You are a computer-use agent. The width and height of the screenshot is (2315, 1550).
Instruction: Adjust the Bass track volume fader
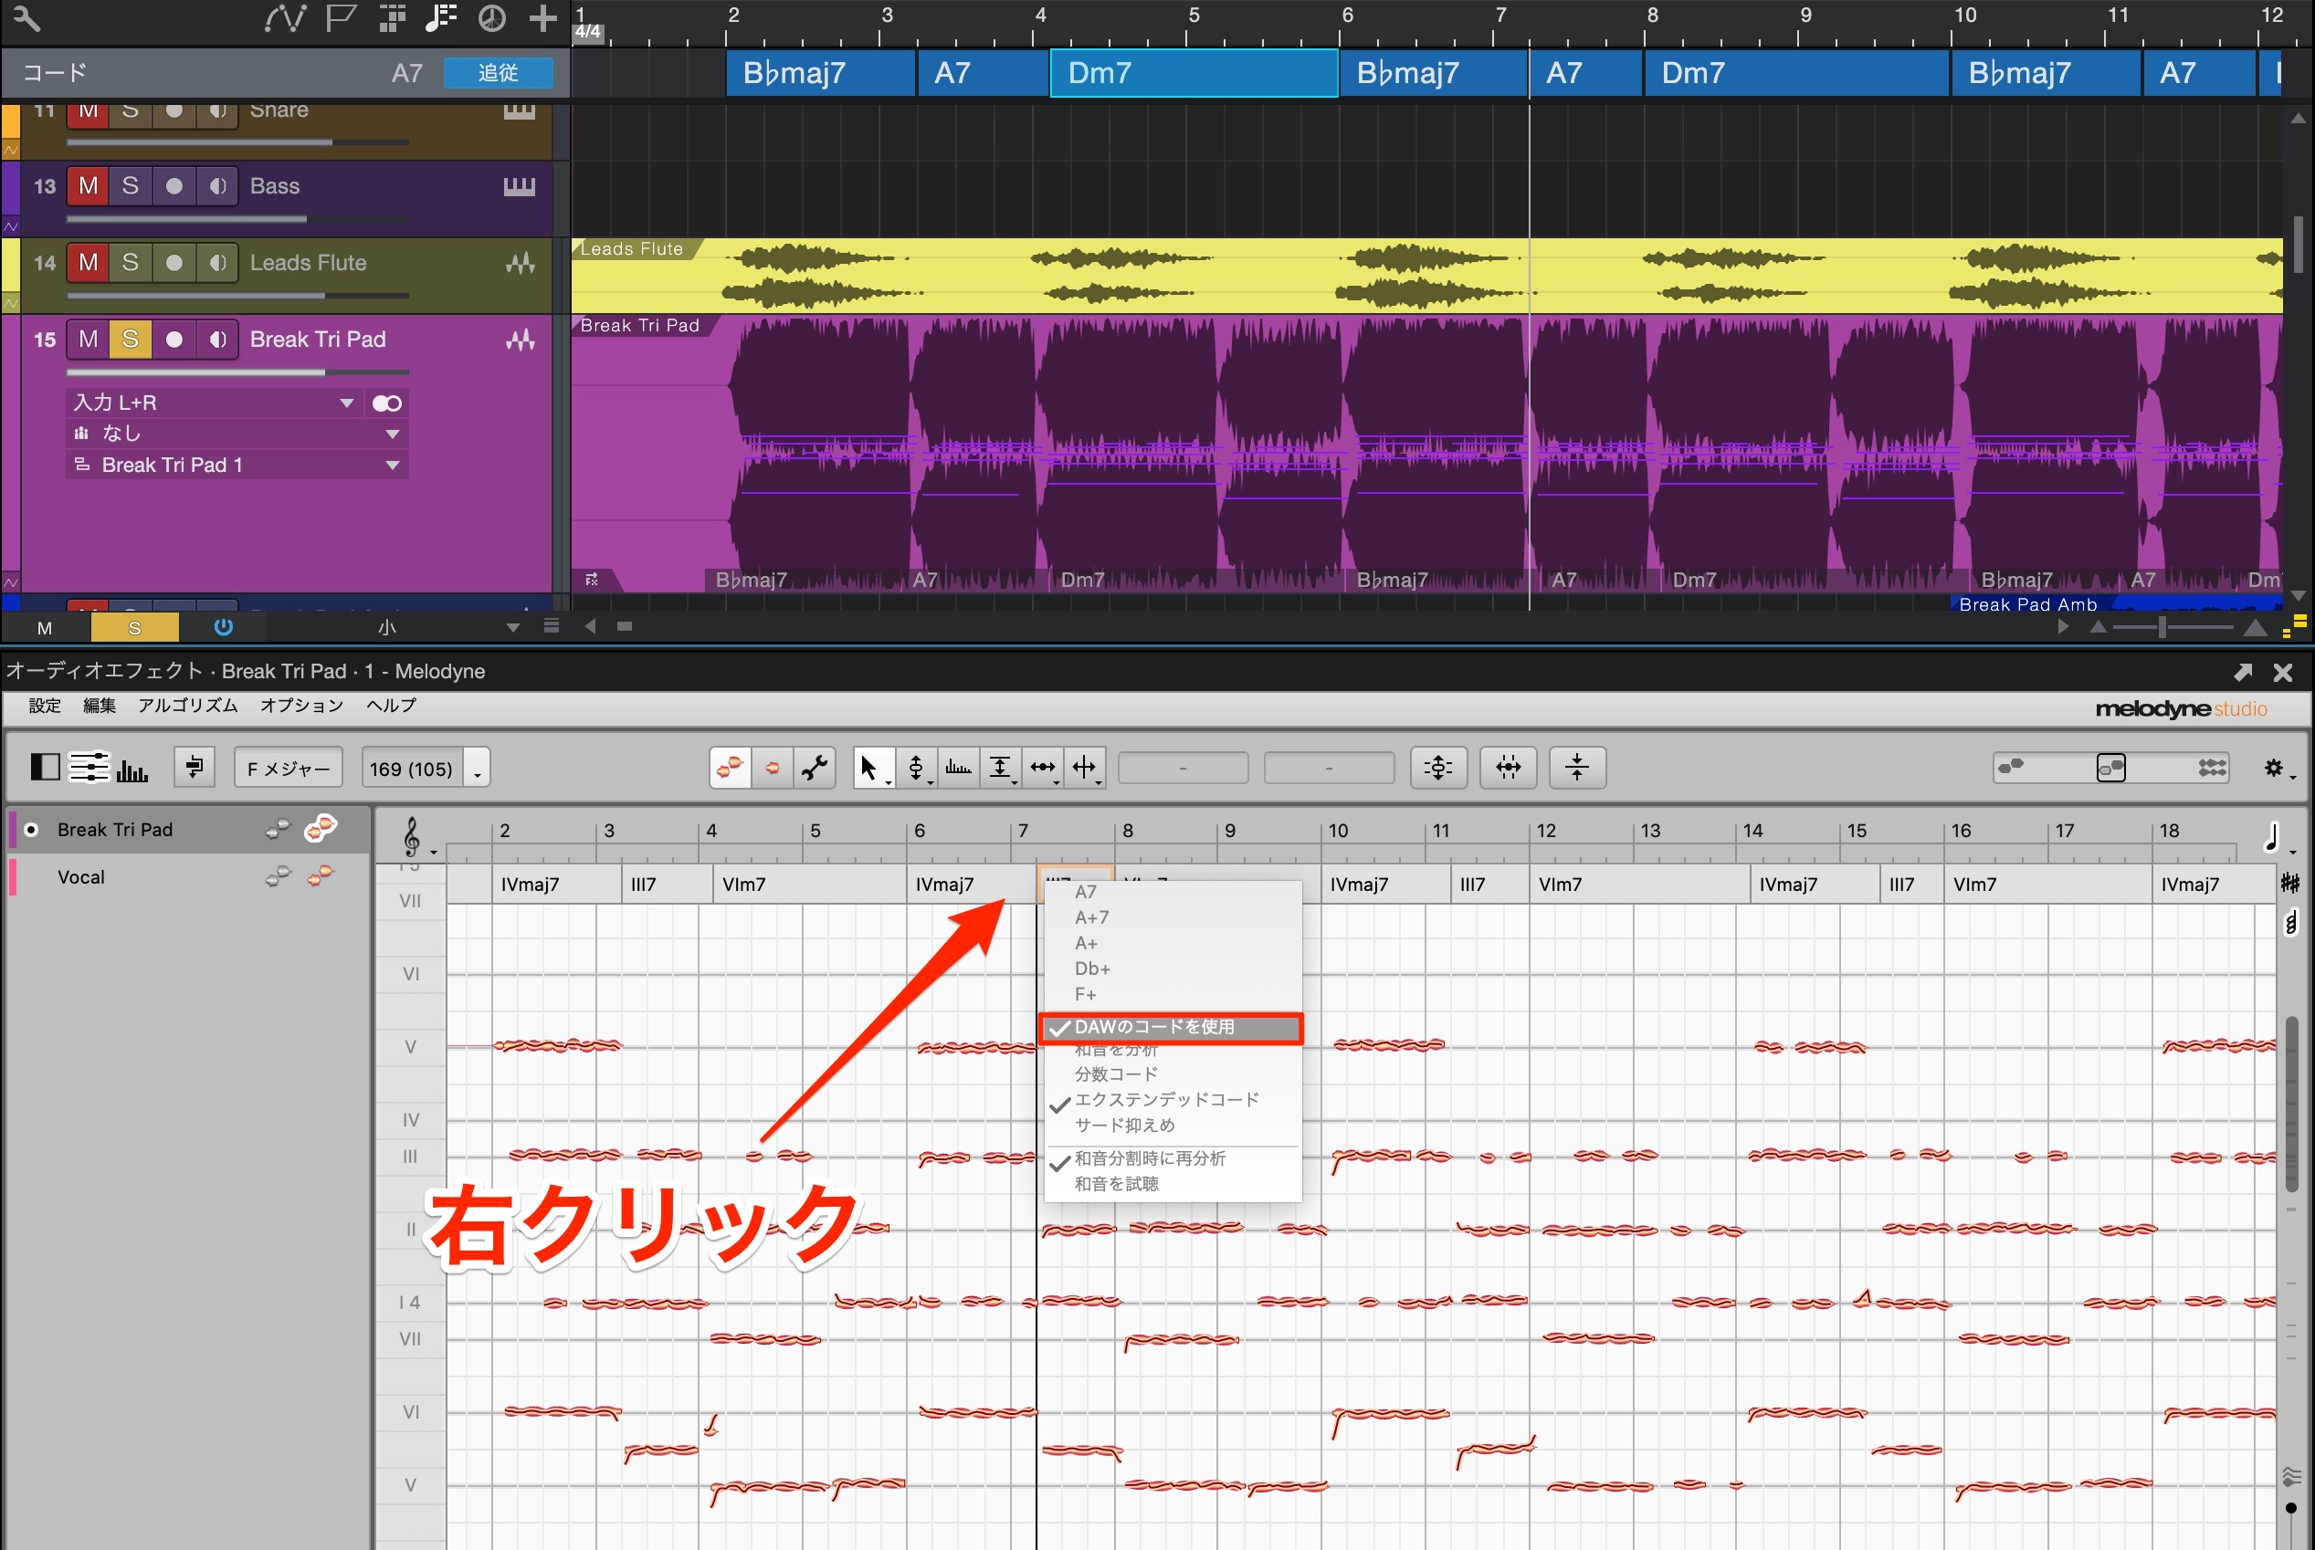[x=237, y=219]
